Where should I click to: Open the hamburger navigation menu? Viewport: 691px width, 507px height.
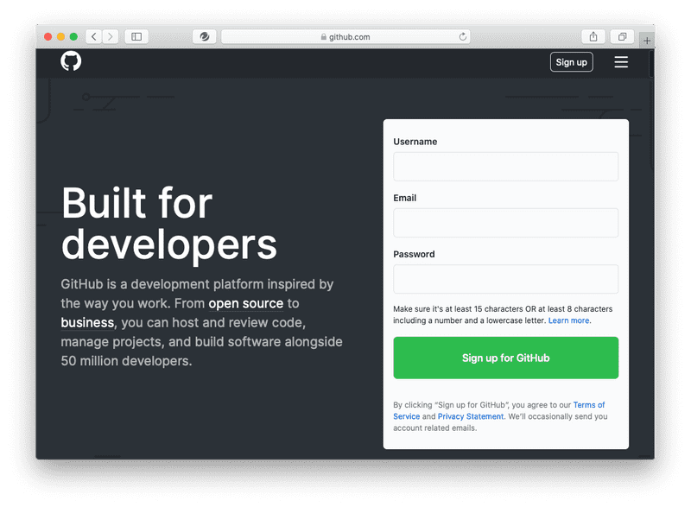click(x=621, y=62)
